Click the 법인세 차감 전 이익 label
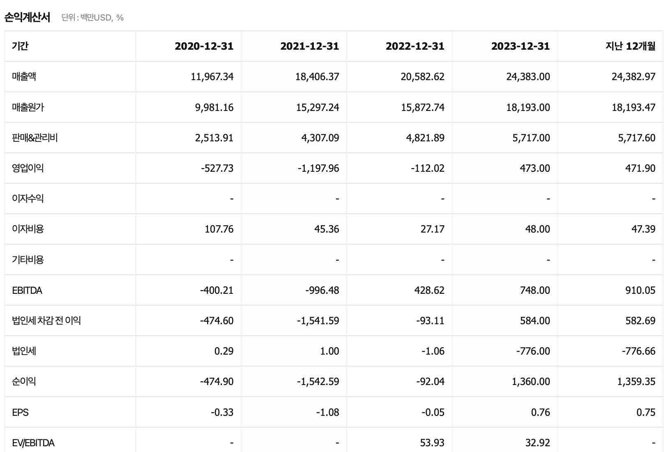Viewport: 668px width, 452px height. tap(46, 321)
